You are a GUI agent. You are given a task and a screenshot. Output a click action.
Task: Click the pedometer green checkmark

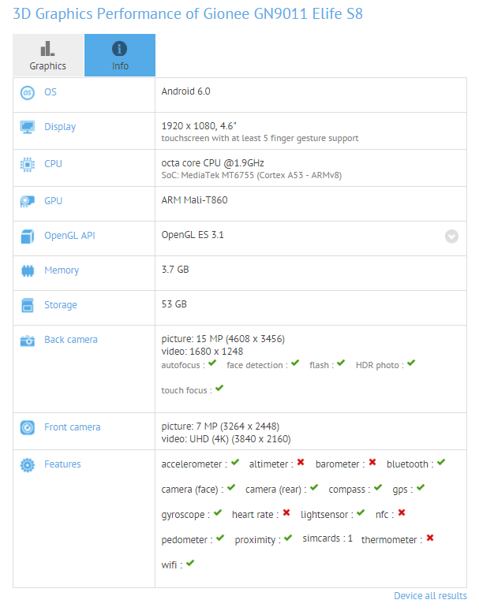click(x=220, y=538)
